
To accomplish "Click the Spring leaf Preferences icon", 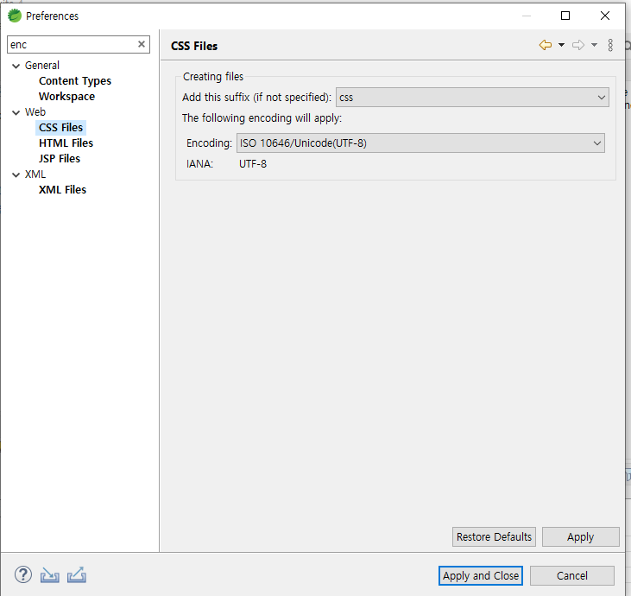I will click(x=15, y=16).
